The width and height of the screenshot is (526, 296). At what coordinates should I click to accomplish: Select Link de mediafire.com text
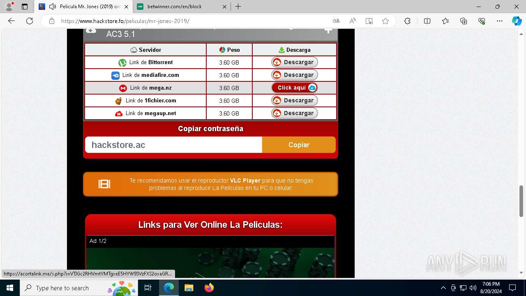pos(150,75)
